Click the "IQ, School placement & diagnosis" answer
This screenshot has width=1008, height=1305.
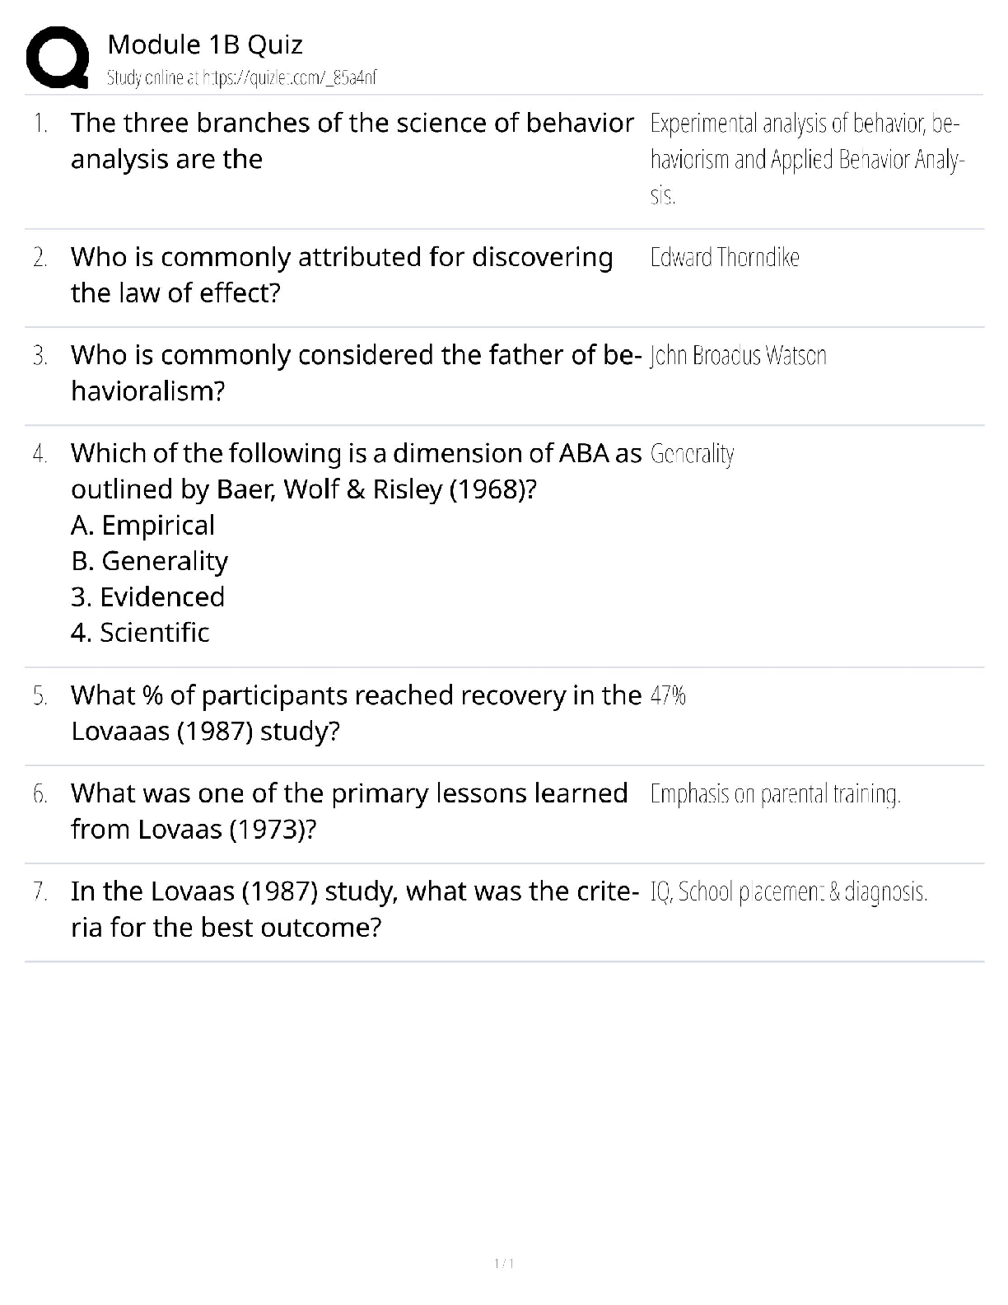coord(788,892)
